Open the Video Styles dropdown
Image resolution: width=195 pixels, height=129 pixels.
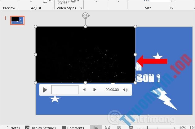[x=64, y=2]
